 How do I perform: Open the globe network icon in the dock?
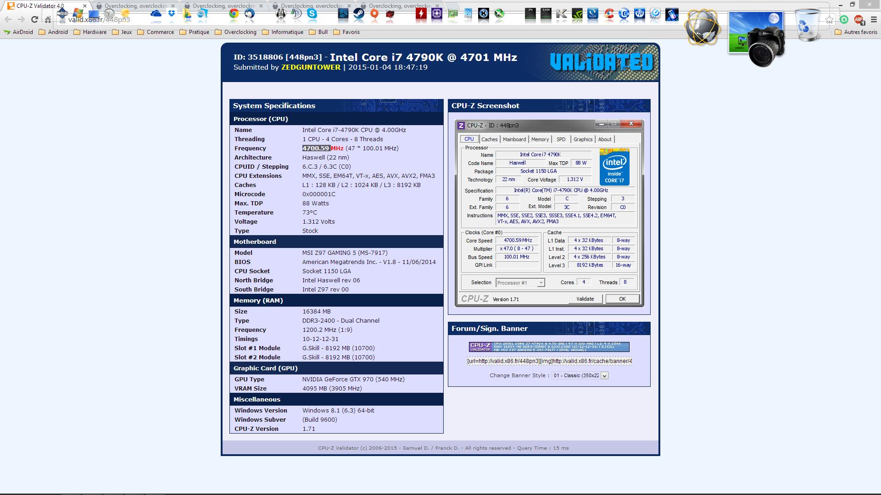(702, 27)
